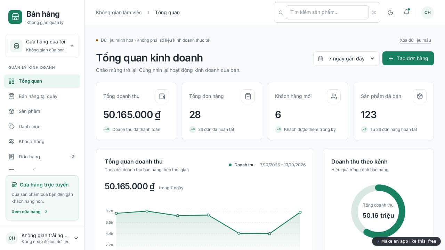Toggle the Doanh thu chart legend
This screenshot has width=445, height=250.
click(x=242, y=165)
